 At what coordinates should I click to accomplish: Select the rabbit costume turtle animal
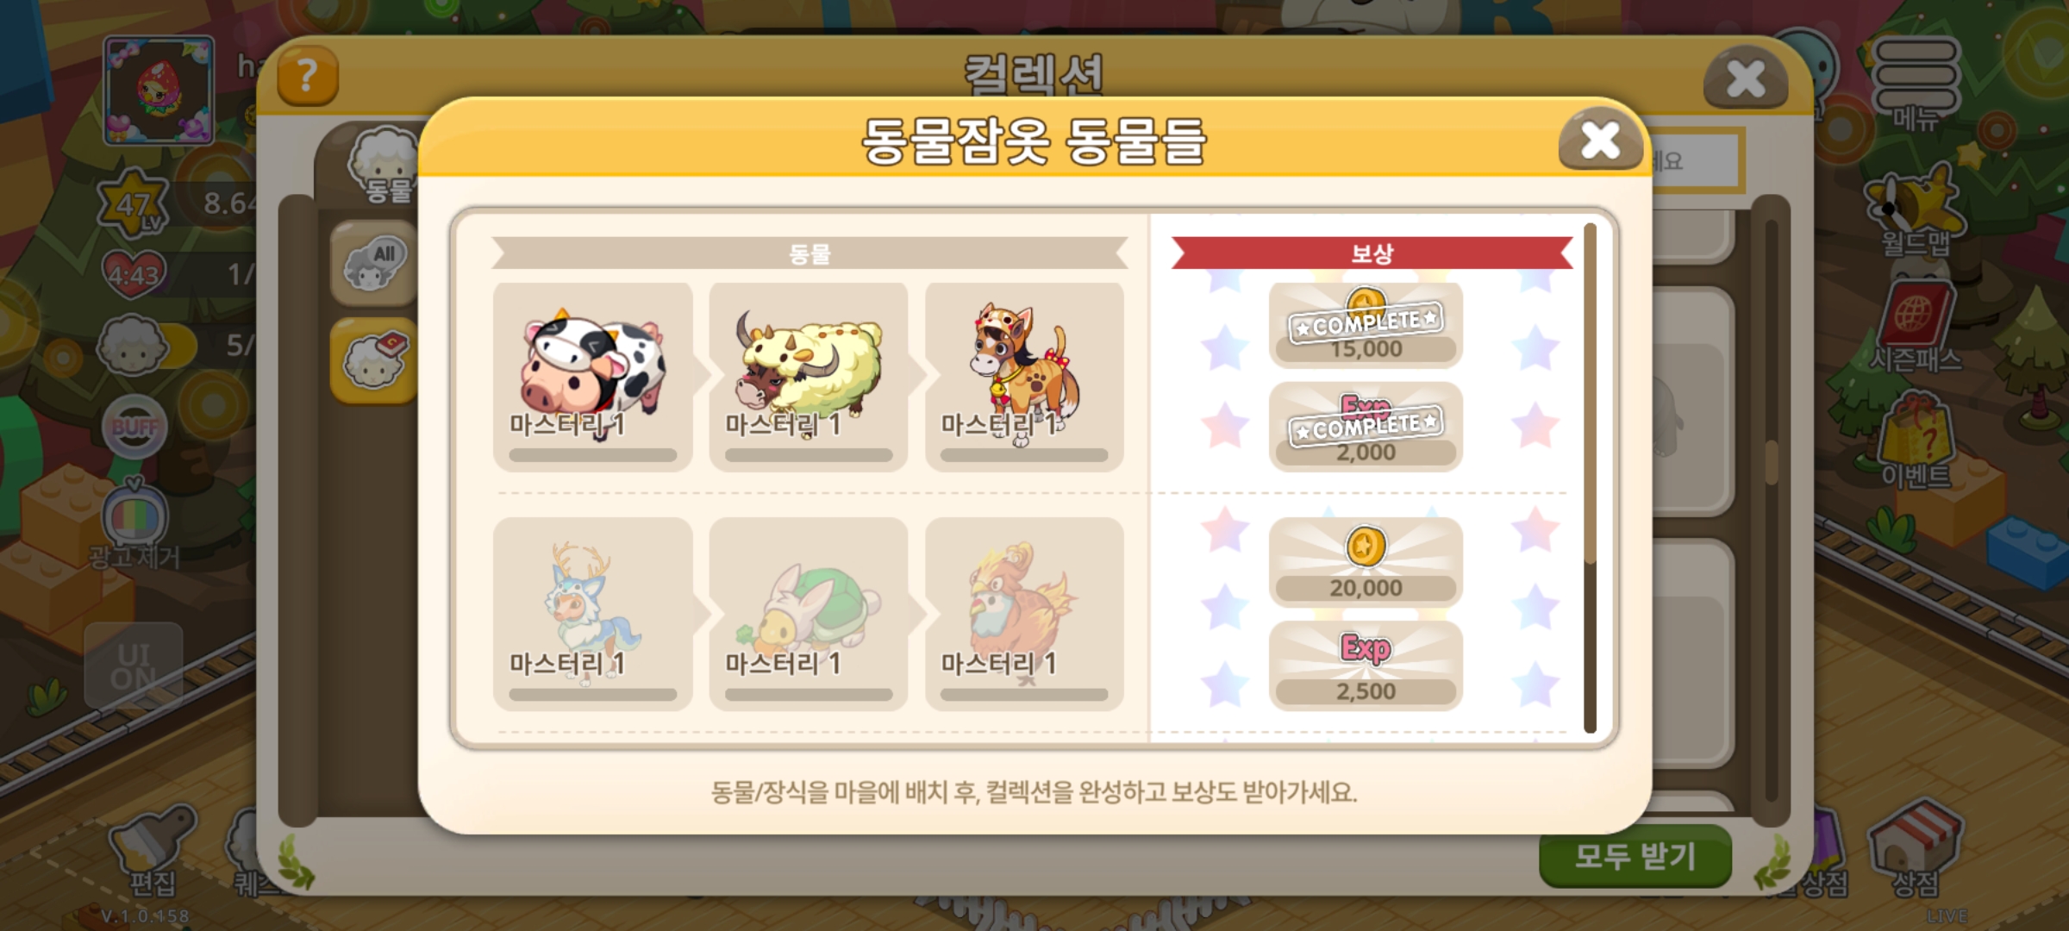pyautogui.click(x=809, y=614)
